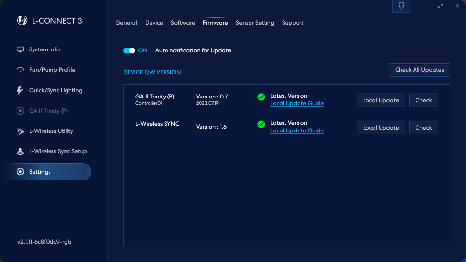This screenshot has height=262, width=466.
Task: Click 'L-Wireless SYNC' device name in list
Action: click(157, 124)
